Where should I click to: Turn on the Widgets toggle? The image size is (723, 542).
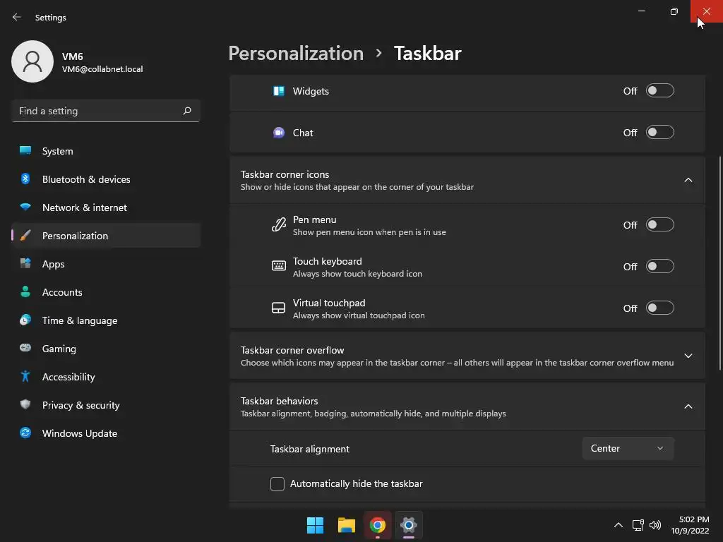point(660,91)
